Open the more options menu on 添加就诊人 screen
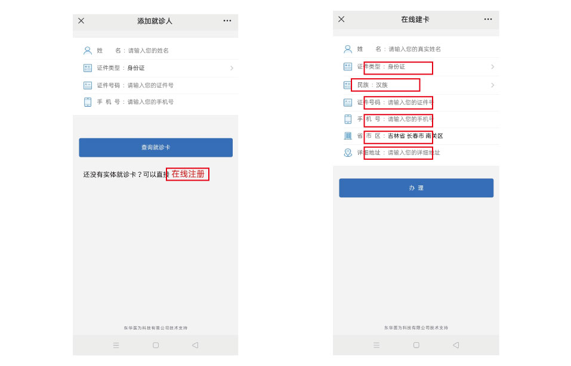The height and width of the screenshot is (366, 571). [227, 21]
